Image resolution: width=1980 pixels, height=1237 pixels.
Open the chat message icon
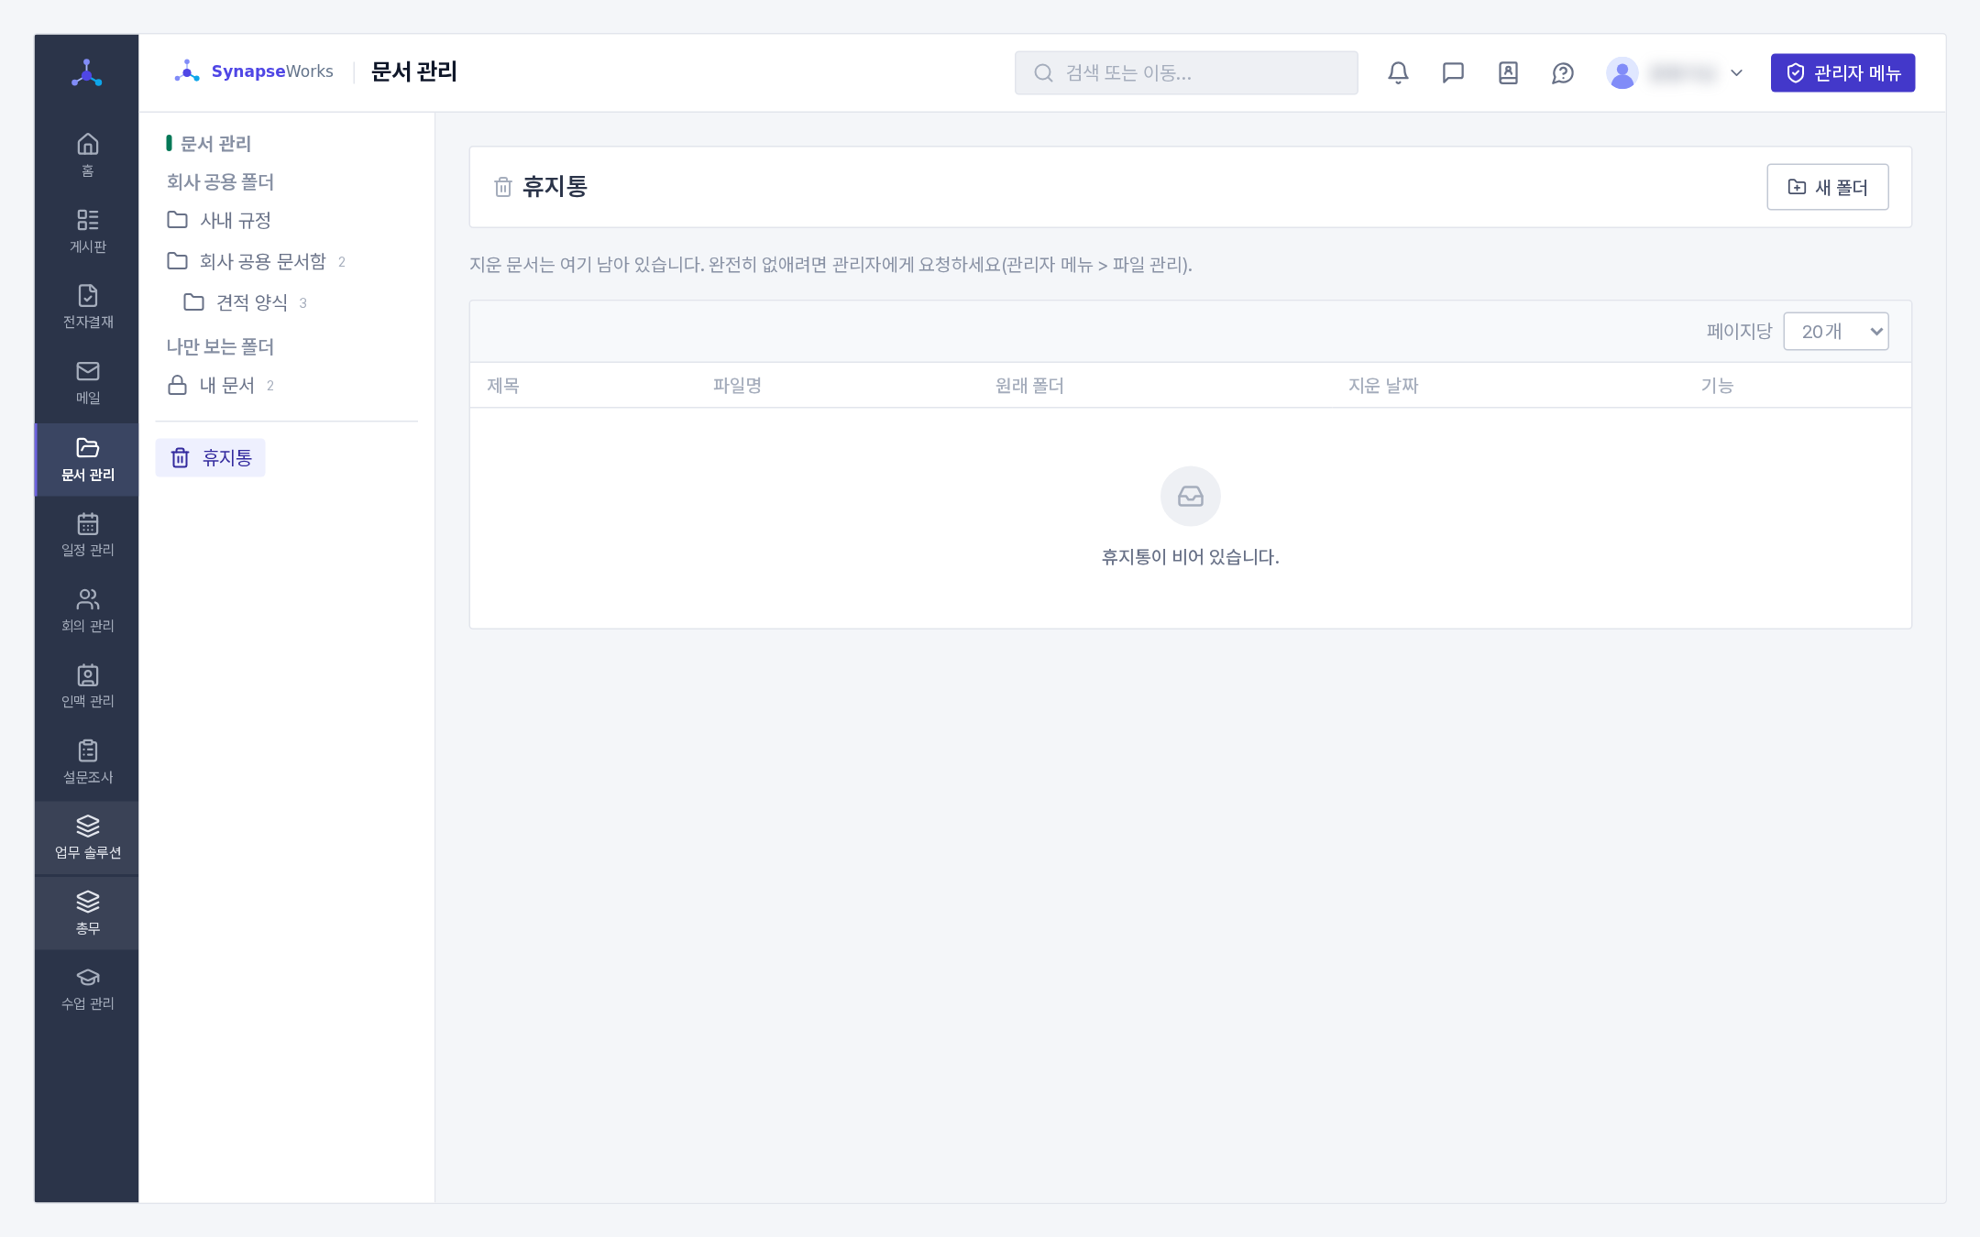(1453, 72)
